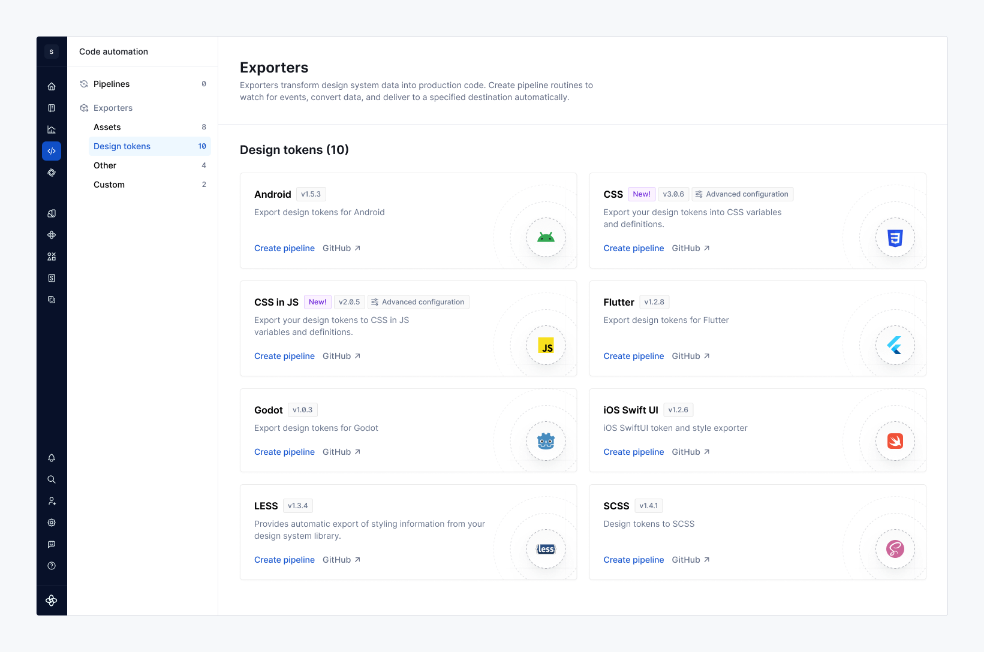Open the boxed 'S' icon in sidebar
The width and height of the screenshot is (984, 652).
pos(52,278)
